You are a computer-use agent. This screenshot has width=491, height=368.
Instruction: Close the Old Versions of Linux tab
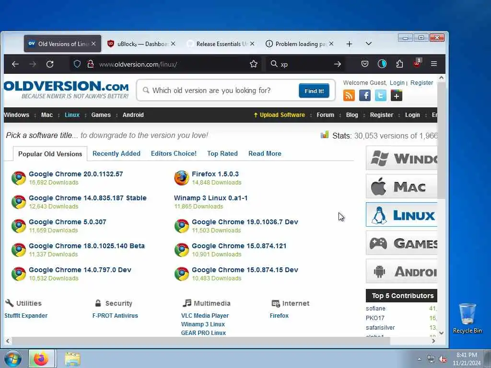(x=94, y=44)
